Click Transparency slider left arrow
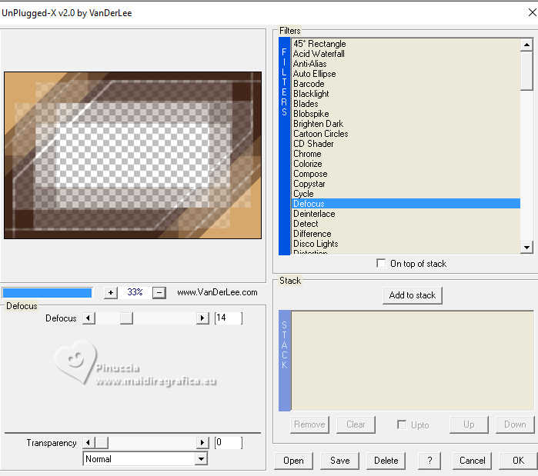538x476 pixels. (x=89, y=442)
